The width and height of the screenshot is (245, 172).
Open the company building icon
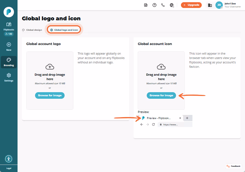(x=210, y=5)
